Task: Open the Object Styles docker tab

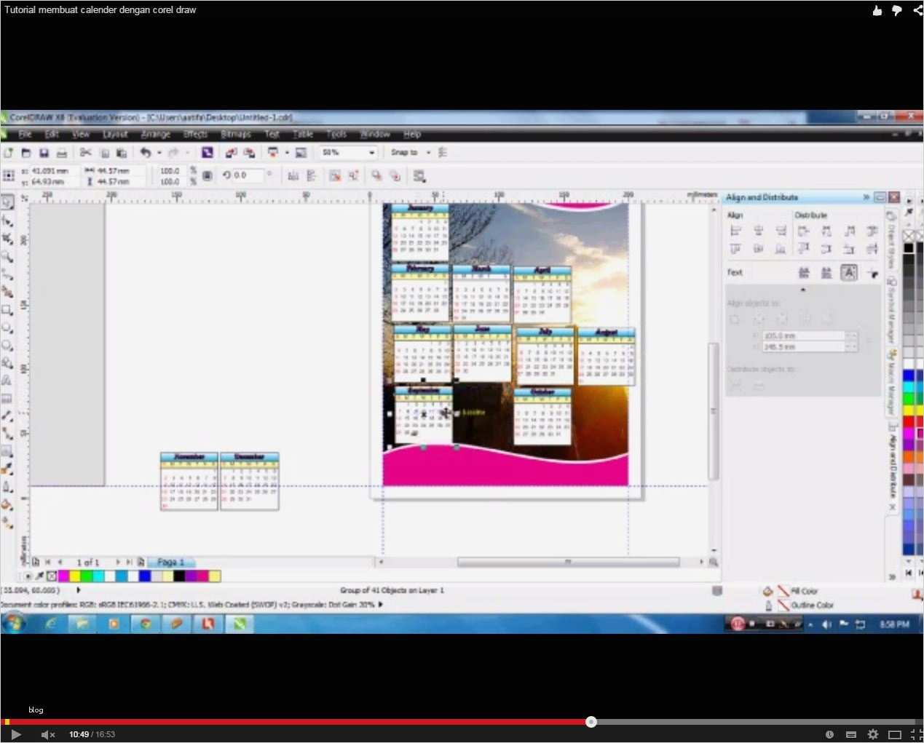Action: pyautogui.click(x=891, y=241)
